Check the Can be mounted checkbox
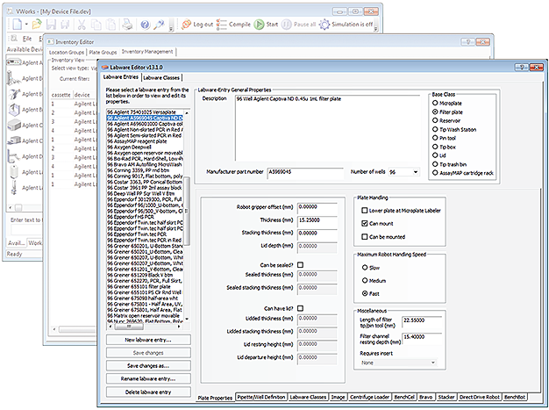549x410 pixels. 365,236
